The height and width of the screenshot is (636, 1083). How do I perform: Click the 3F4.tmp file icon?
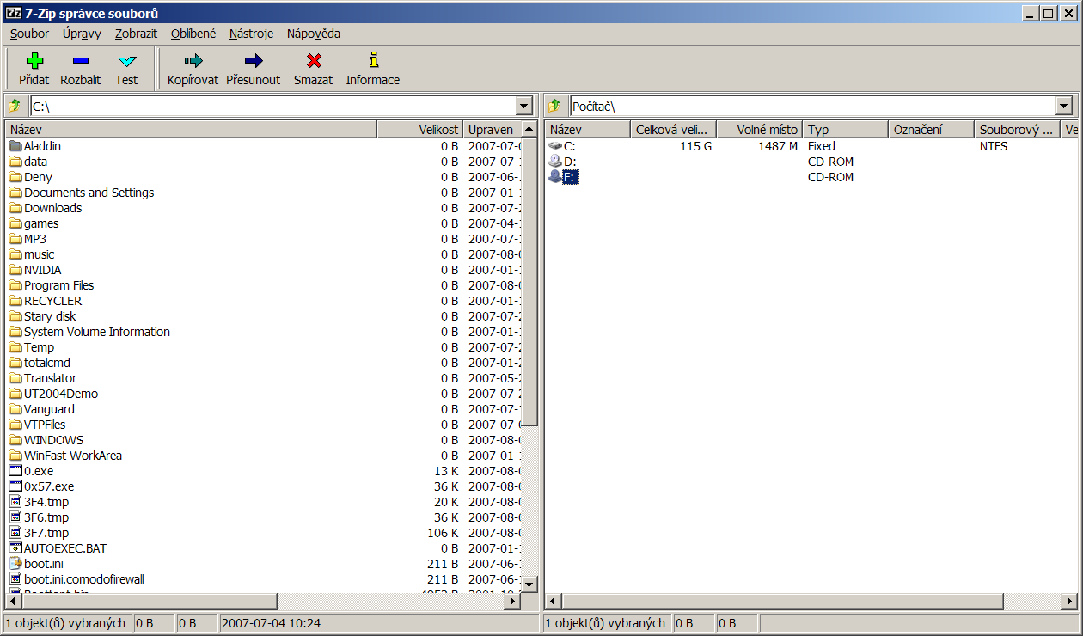(15, 502)
